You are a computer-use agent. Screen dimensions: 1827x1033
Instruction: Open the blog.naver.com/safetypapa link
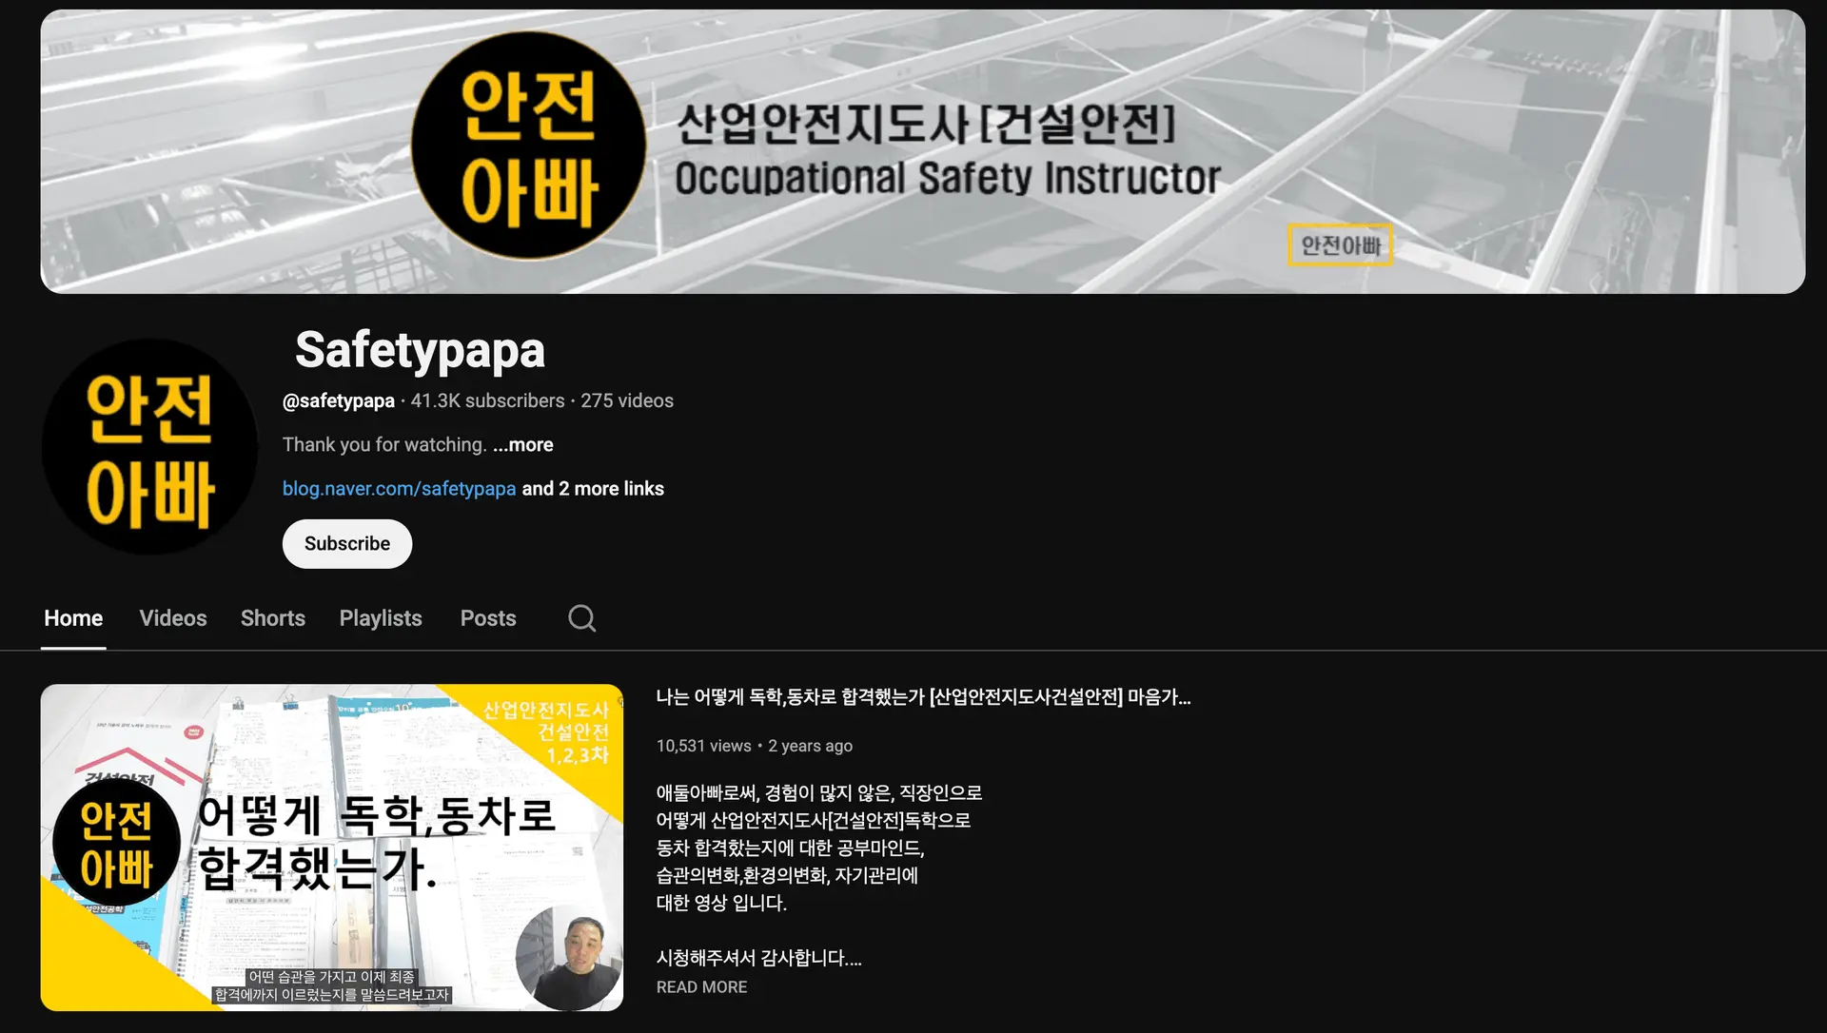pyautogui.click(x=398, y=488)
